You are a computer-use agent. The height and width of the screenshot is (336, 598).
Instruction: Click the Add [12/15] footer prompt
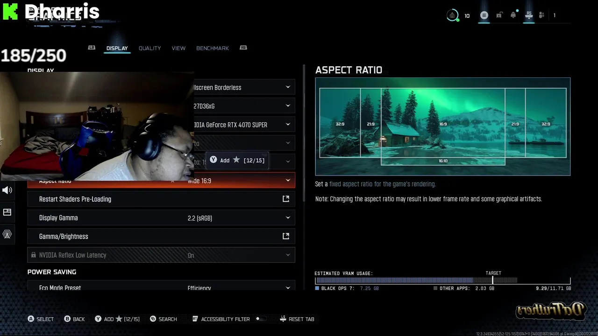(x=117, y=319)
